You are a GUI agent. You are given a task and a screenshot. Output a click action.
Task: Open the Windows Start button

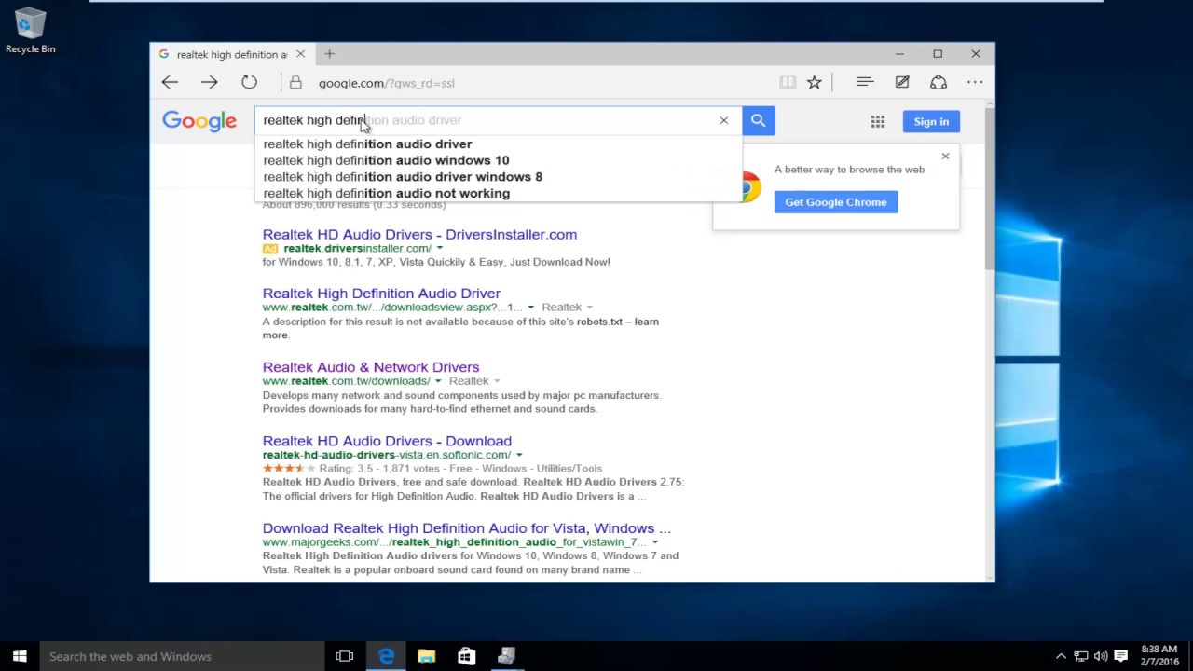(x=20, y=656)
